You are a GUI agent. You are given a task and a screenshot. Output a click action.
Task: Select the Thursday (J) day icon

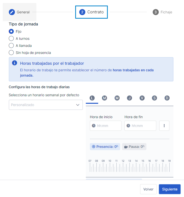[x=129, y=98]
